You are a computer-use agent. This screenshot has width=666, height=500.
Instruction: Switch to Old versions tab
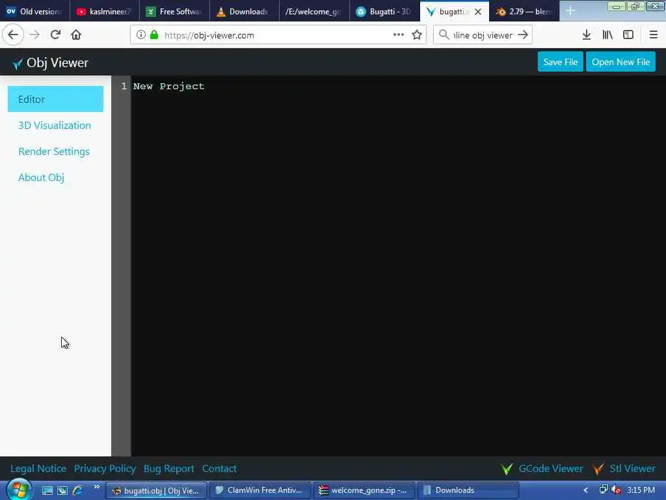[x=35, y=12]
